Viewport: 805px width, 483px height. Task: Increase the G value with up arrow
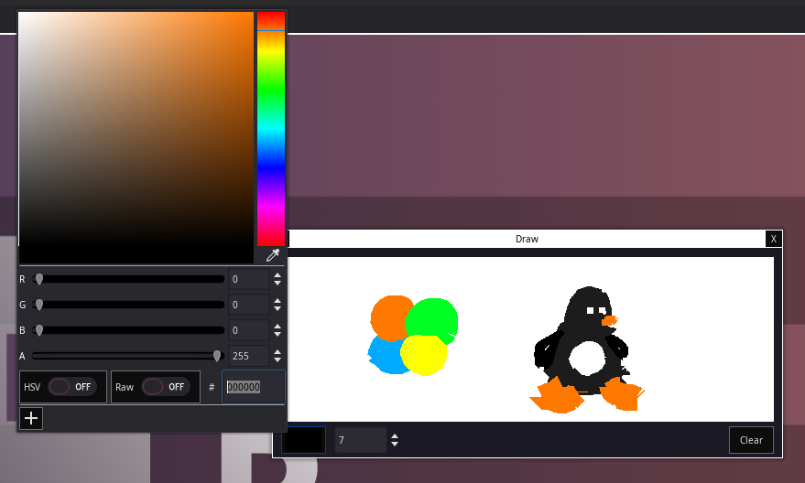277,301
